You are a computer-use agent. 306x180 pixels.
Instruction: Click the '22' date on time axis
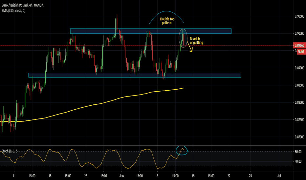[x=229, y=176]
